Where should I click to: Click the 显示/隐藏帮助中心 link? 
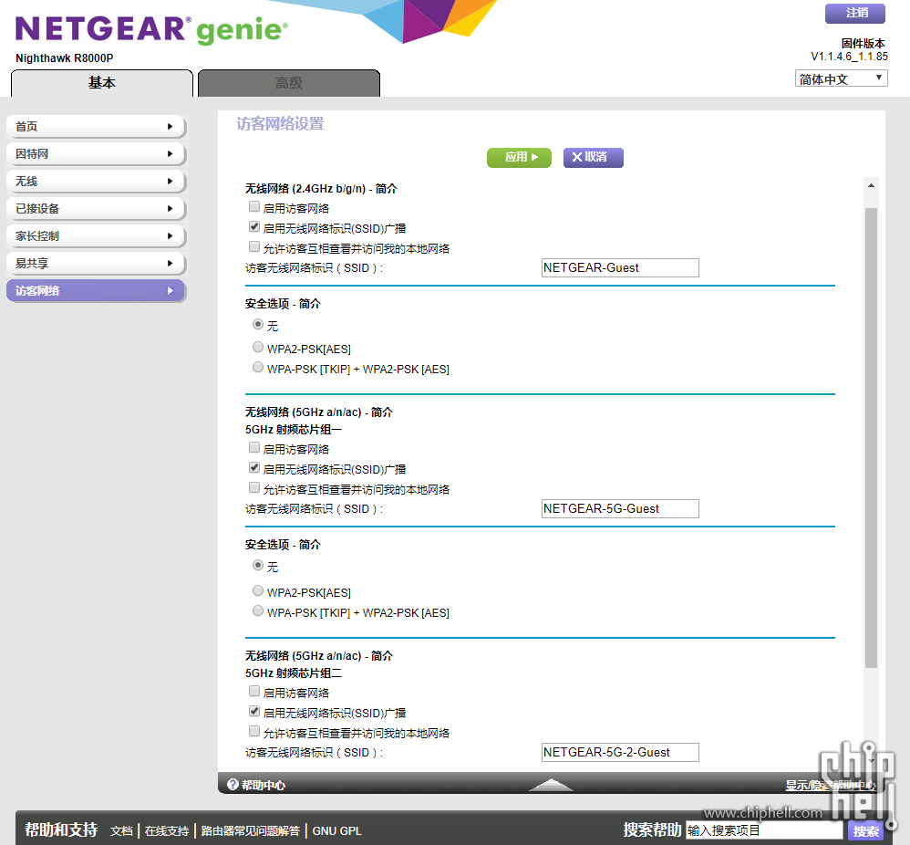[831, 785]
